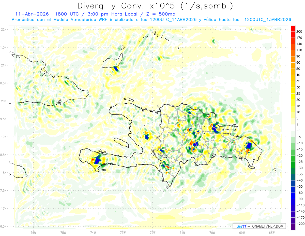Click the 72W longitude axis label
This screenshot has height=236, width=305.
click(x=152, y=232)
